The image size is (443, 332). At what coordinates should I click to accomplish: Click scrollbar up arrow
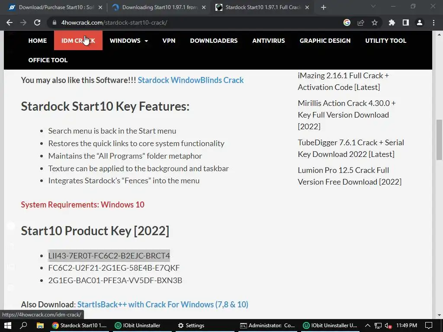(439, 35)
